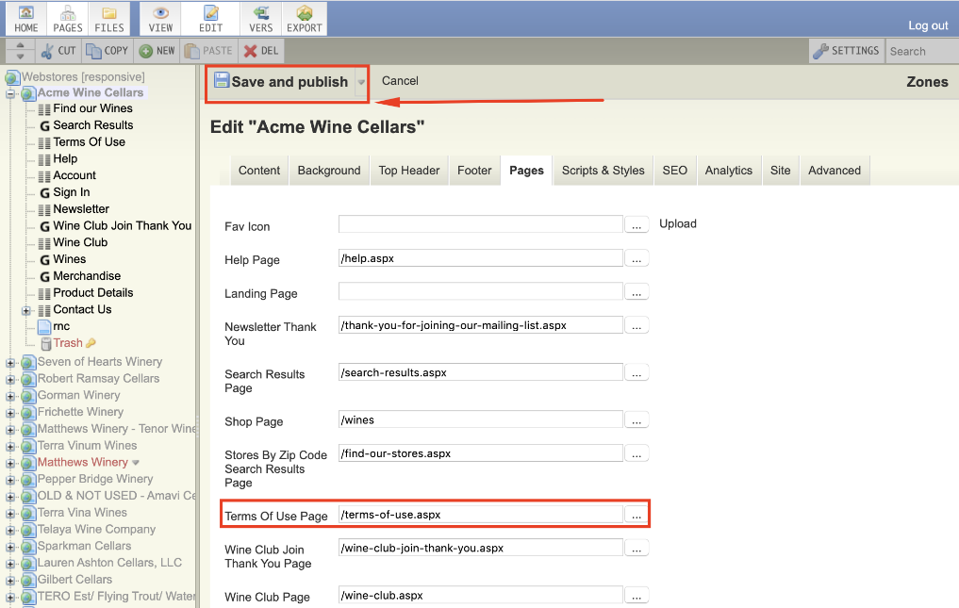Open the VERS versions icon
This screenshot has width=959, height=608.
pyautogui.click(x=260, y=19)
